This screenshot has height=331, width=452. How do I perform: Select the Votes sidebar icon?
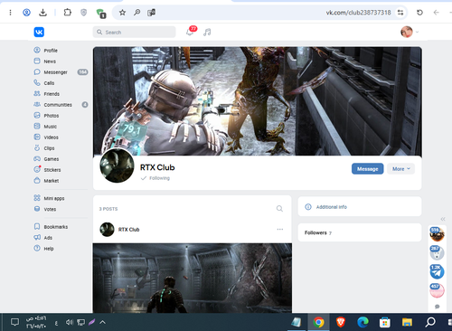click(x=37, y=209)
